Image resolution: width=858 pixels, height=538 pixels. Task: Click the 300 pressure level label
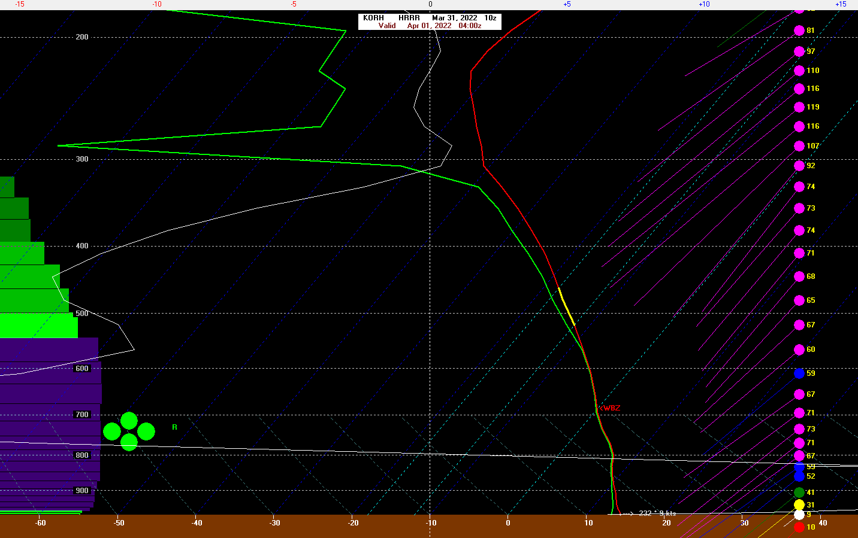[x=82, y=159]
